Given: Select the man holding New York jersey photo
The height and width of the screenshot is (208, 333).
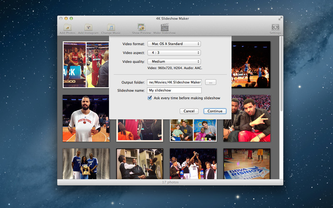Looking at the screenshot, I should coord(86,118).
